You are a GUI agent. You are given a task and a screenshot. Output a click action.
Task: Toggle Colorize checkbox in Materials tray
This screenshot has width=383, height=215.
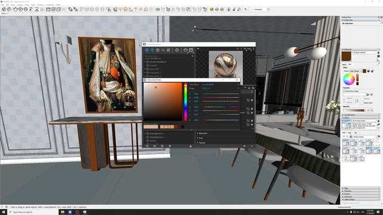(363, 99)
